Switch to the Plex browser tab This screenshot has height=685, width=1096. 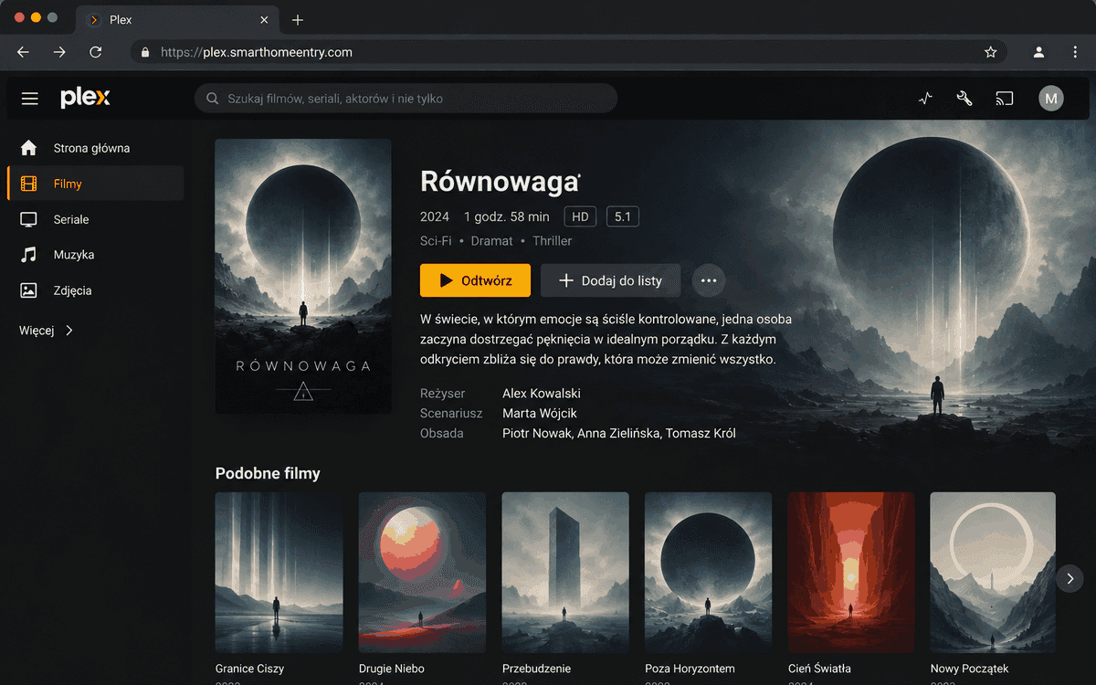pos(178,20)
